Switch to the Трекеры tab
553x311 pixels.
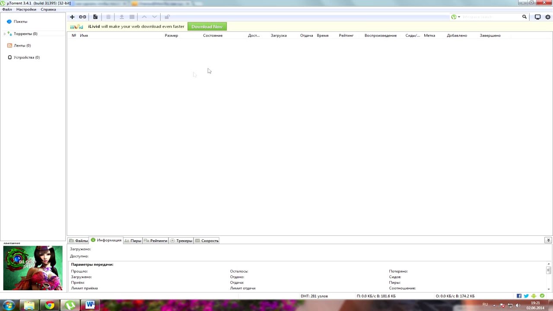coord(181,241)
